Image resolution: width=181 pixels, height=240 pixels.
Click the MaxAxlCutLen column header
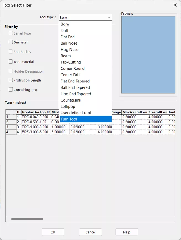(135, 112)
